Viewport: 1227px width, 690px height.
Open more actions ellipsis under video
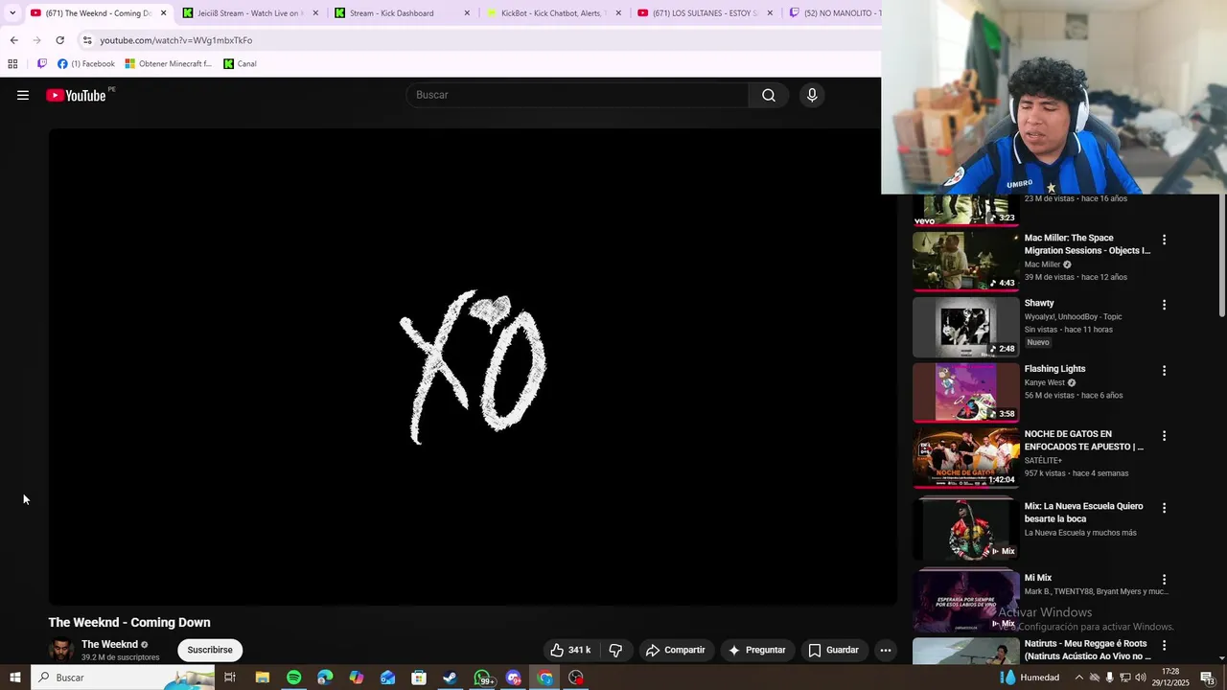[x=886, y=650]
